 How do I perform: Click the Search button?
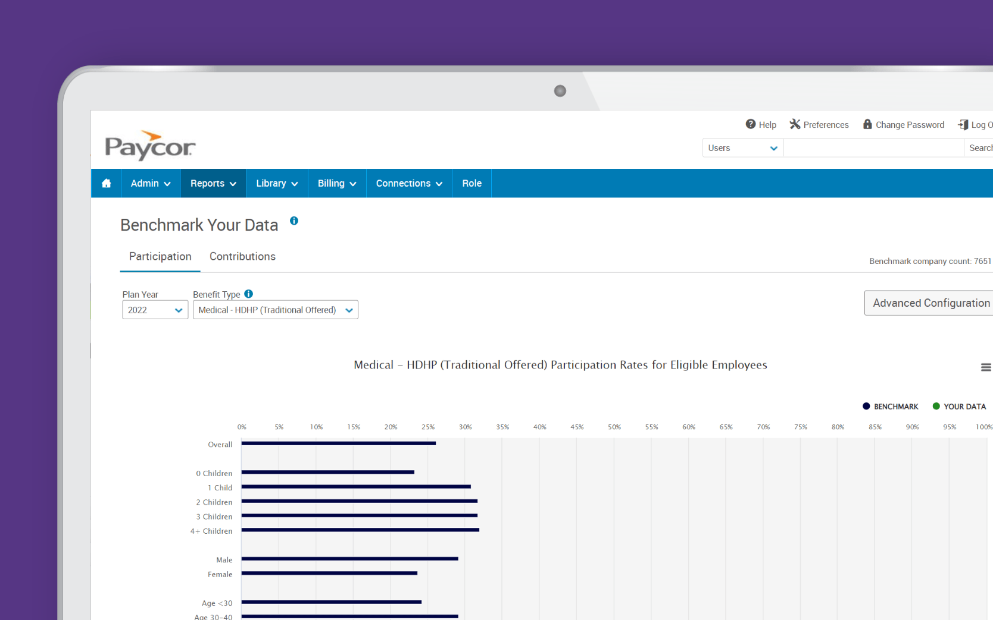tap(979, 148)
